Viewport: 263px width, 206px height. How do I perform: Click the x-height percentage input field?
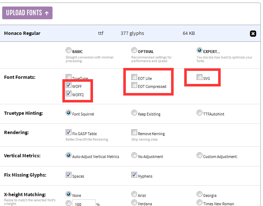click(x=84, y=204)
